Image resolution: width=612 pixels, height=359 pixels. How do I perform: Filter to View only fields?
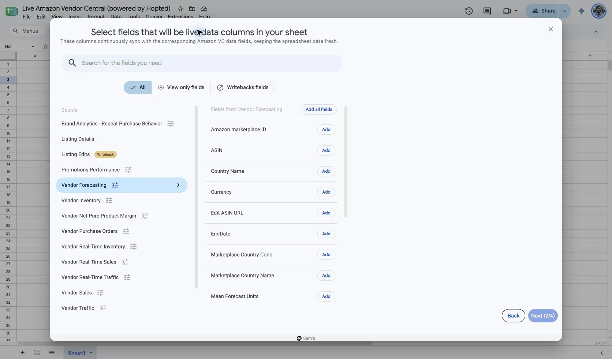(x=181, y=87)
